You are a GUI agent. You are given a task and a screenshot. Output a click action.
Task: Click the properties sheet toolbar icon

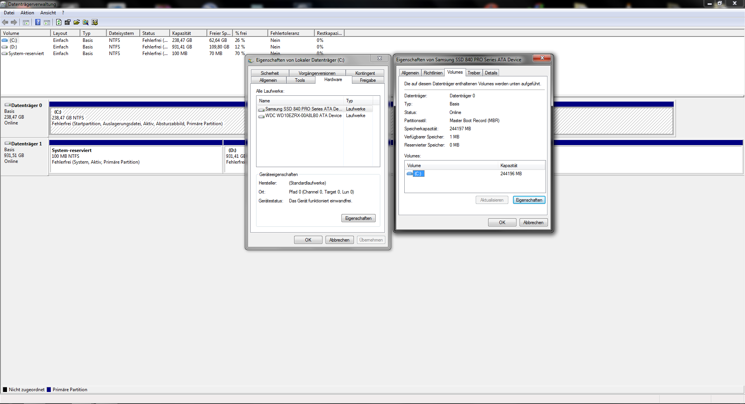point(68,22)
